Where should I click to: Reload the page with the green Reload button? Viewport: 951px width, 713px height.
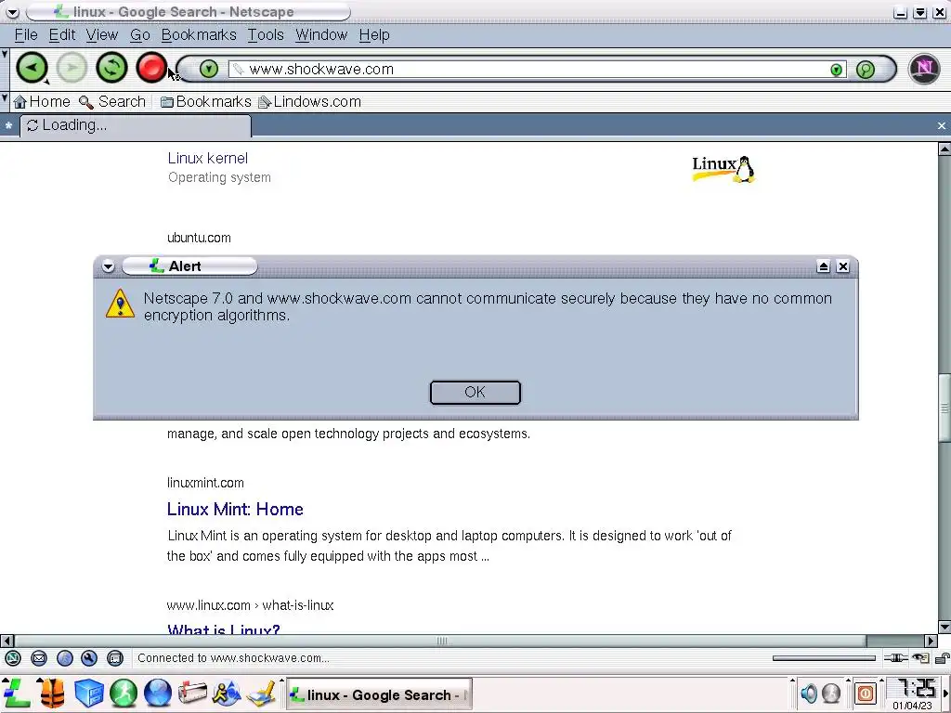pyautogui.click(x=111, y=68)
